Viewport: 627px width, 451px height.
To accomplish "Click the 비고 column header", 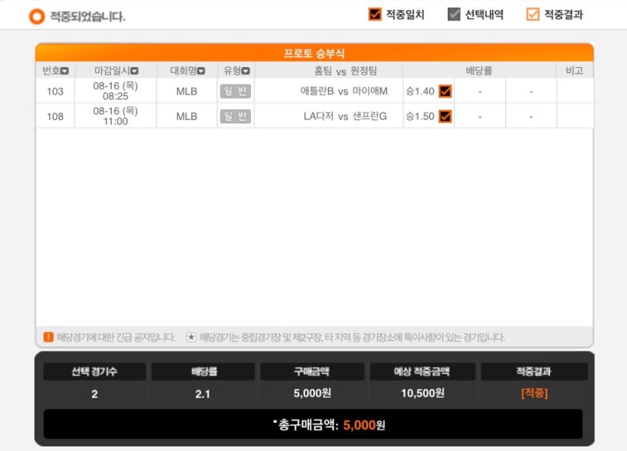I will click(574, 71).
